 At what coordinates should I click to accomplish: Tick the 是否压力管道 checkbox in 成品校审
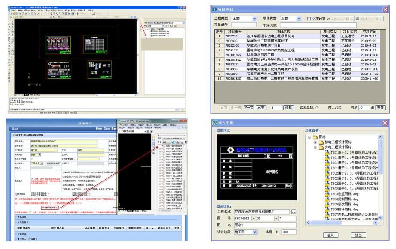point(32,159)
